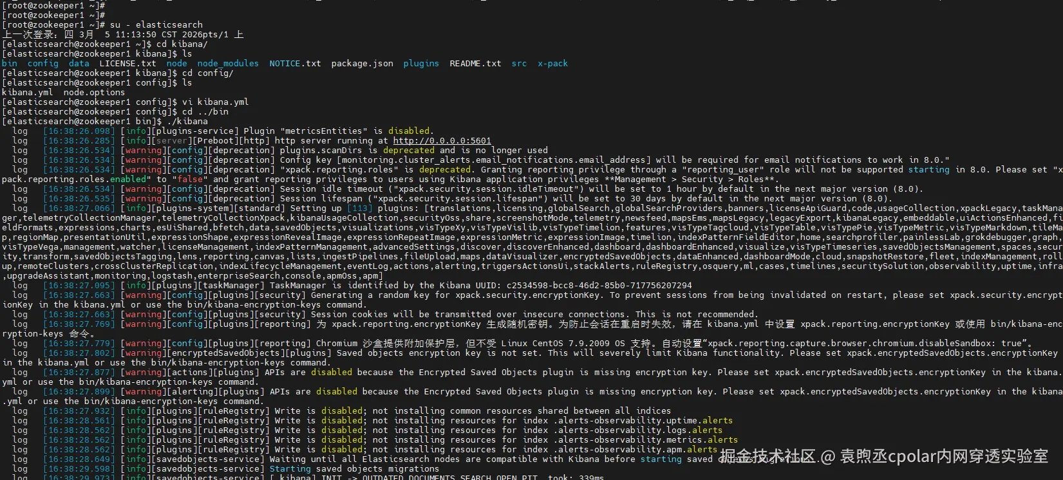Click timestamp 16:38:27.932 log entry
1063x480 pixels.
pyautogui.click(x=79, y=411)
